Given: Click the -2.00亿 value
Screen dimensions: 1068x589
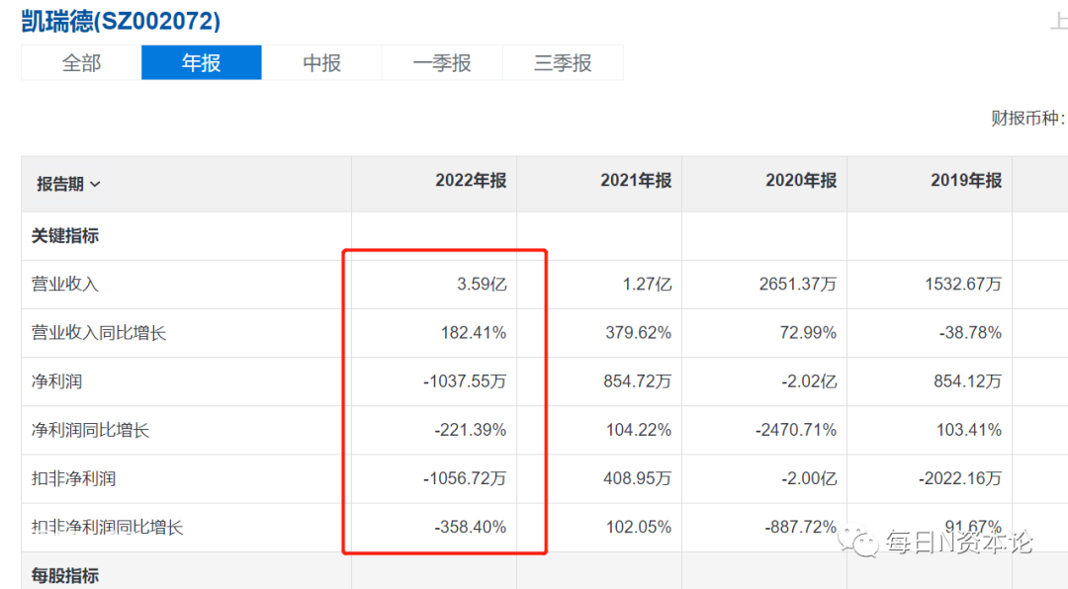Looking at the screenshot, I should pyautogui.click(x=809, y=478).
